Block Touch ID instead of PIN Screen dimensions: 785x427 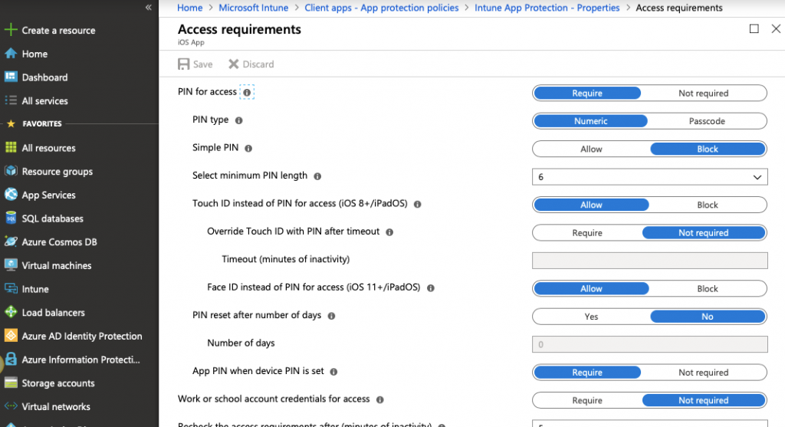coord(707,205)
